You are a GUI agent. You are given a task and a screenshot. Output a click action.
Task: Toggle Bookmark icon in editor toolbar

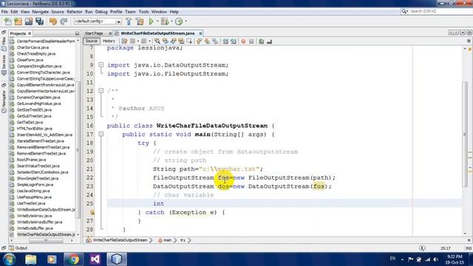(x=215, y=41)
